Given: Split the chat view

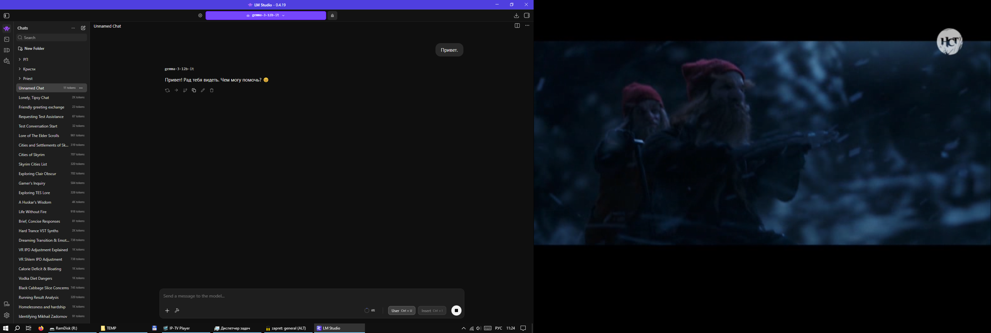Looking at the screenshot, I should [x=517, y=26].
